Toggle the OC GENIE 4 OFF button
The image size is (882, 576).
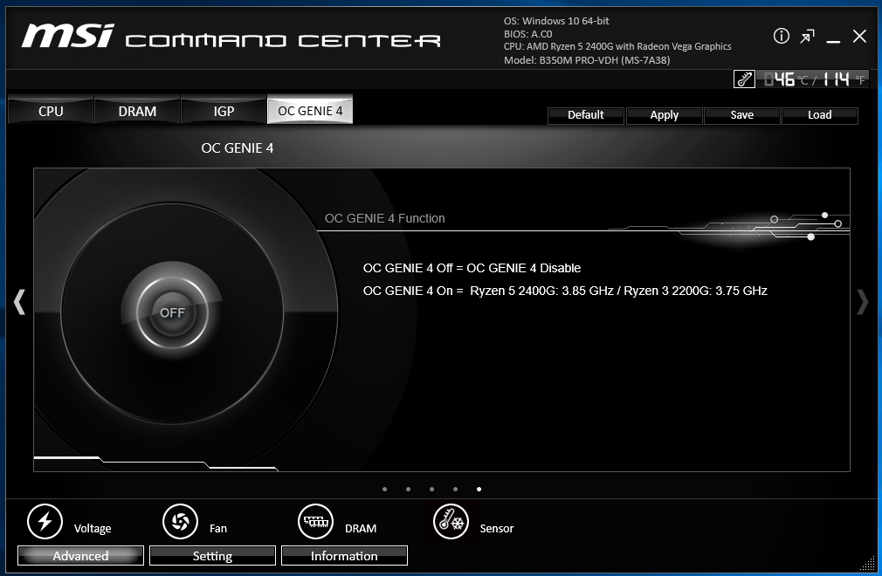click(172, 312)
